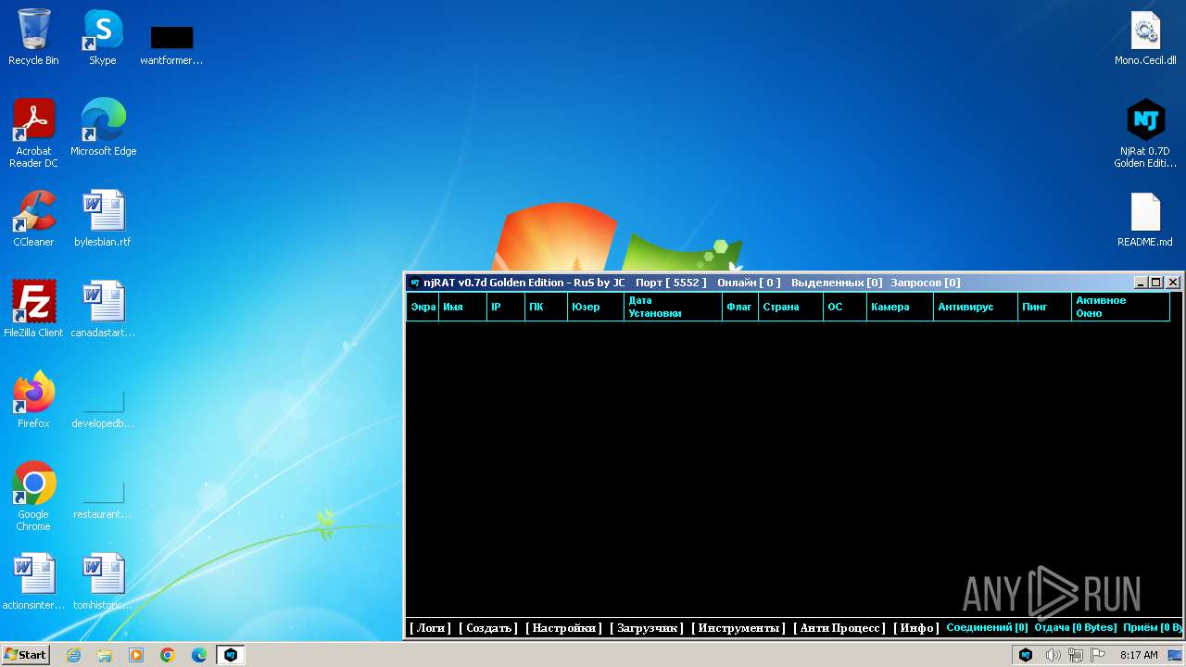Select the canadastart document icon
Screen dimensions: 1186x667
pos(103,309)
